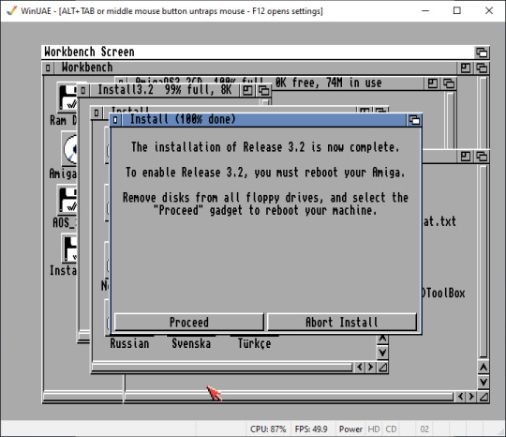Click the CPU 87% status readout

(268, 429)
